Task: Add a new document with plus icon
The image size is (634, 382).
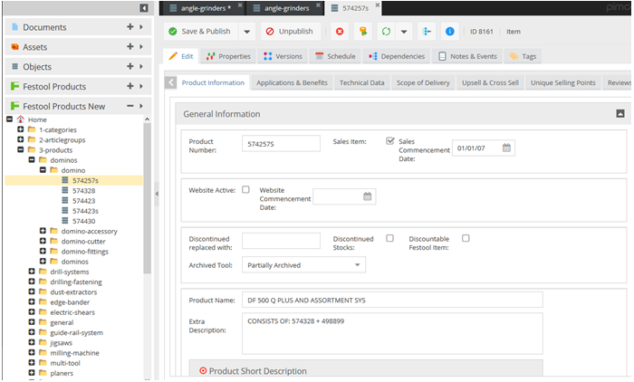Action: coord(130,26)
